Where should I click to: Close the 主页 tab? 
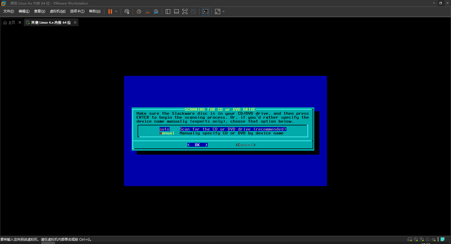pyautogui.click(x=20, y=22)
